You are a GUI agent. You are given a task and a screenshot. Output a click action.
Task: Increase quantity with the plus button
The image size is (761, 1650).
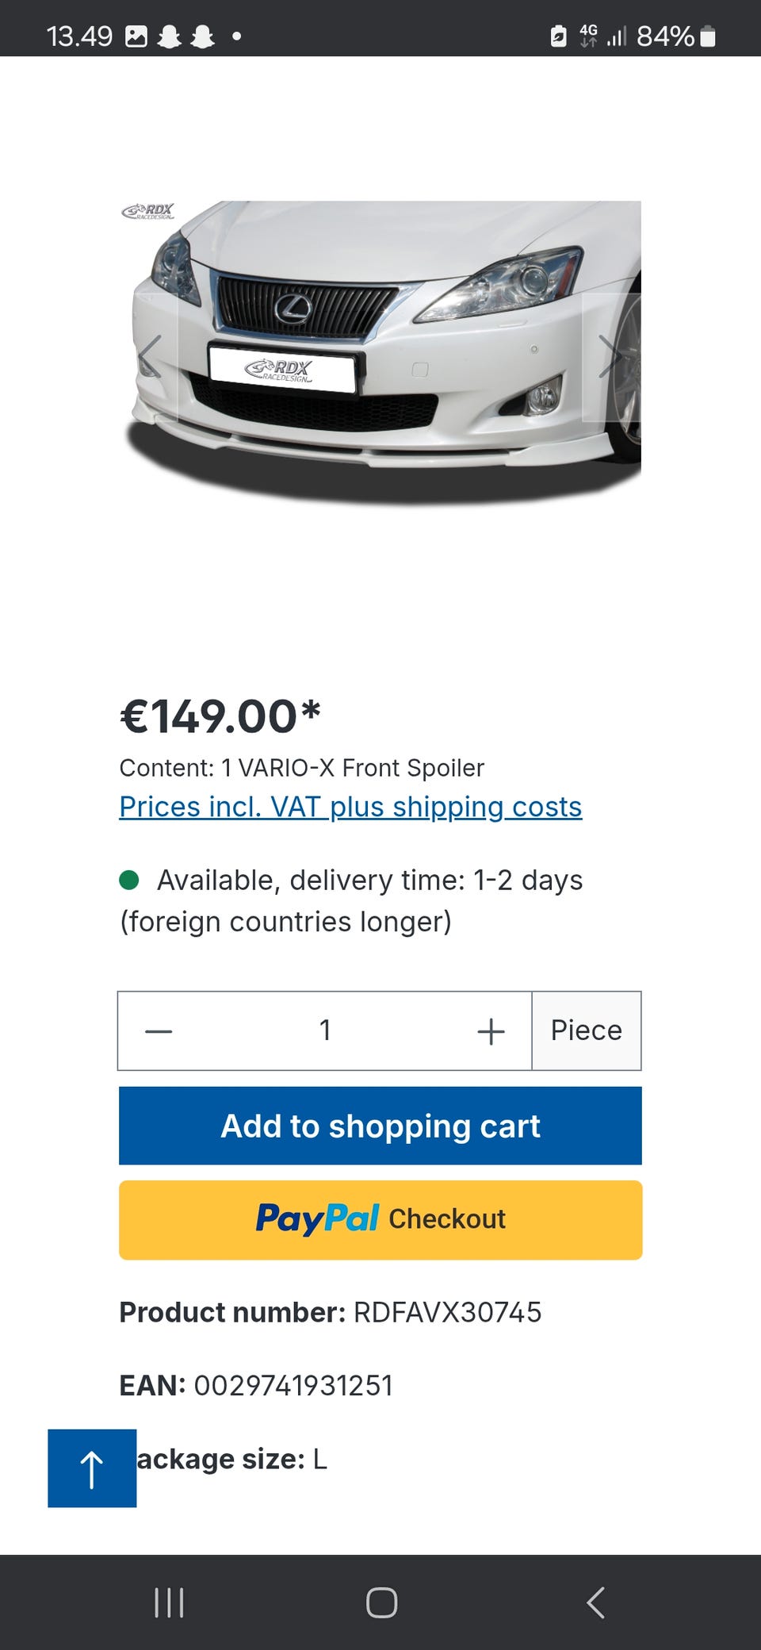click(491, 1031)
